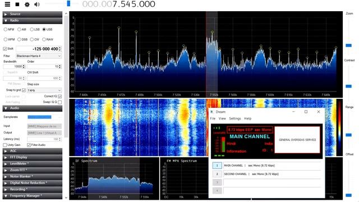This screenshot has height=202, width=359.
Task: Click the FM MPX Spectrum panel
Action: click(185, 178)
